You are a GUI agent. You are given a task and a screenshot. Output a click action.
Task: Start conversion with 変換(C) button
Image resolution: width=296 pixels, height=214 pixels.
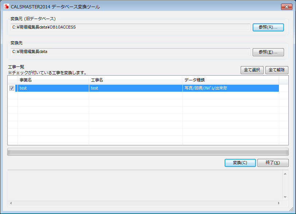[240, 163]
